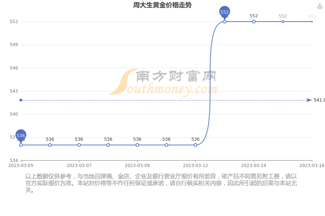
Task: Click data point beneath the 552 pin marker
Action: [x=225, y=22]
